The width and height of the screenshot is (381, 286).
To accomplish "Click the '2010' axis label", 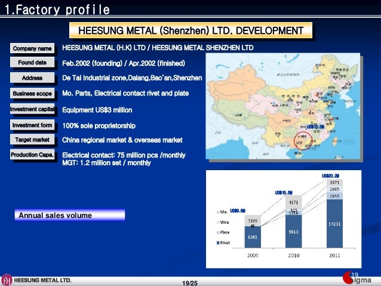I will tap(294, 256).
